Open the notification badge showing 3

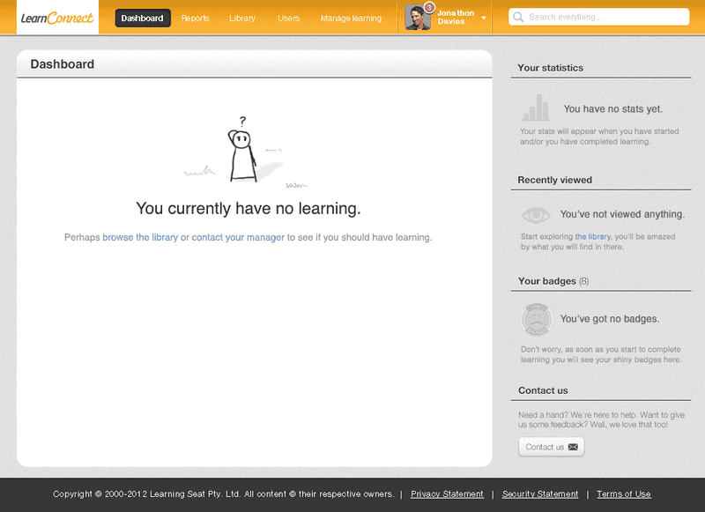point(429,8)
